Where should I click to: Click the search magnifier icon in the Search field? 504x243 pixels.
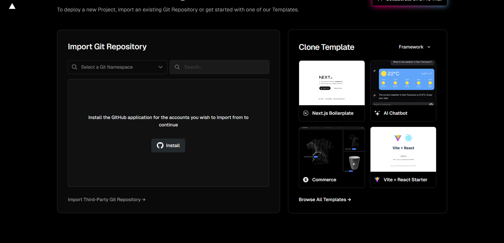177,67
